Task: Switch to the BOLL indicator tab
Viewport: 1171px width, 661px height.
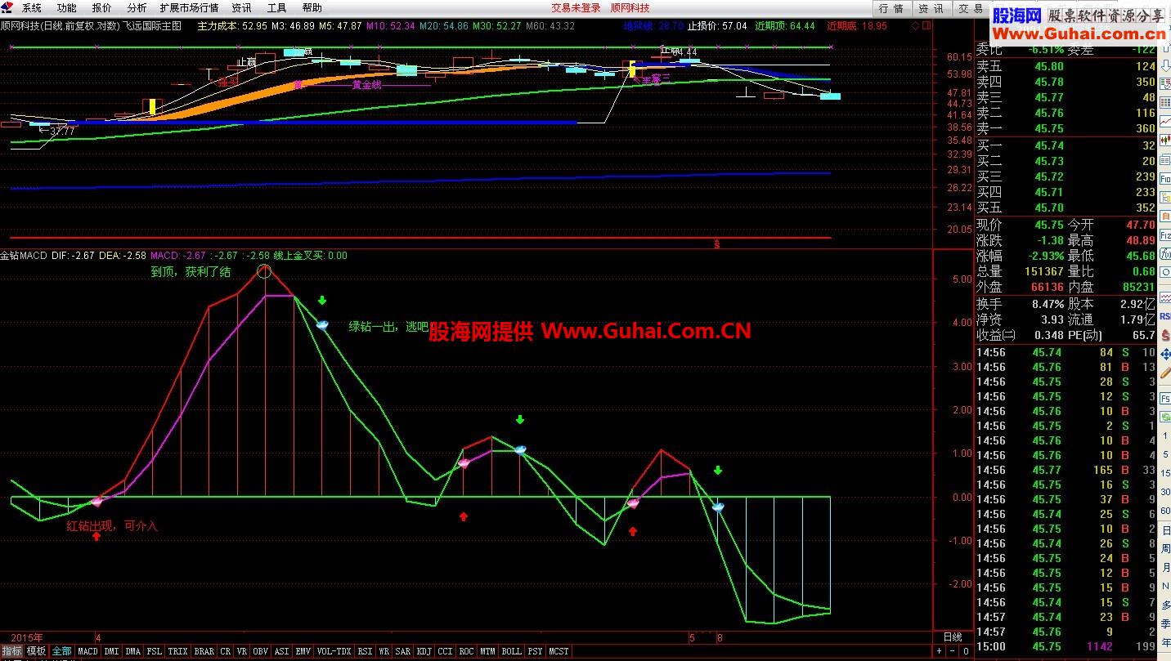Action: point(511,651)
